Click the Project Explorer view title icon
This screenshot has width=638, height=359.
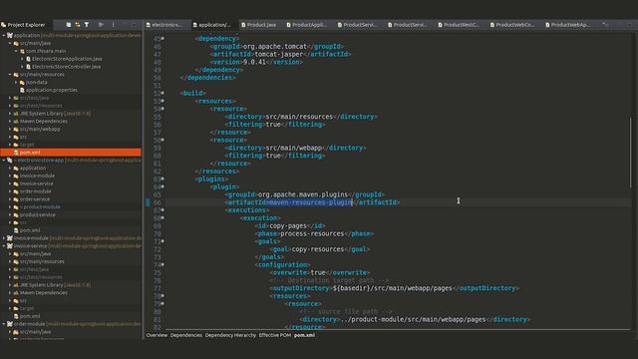pyautogui.click(x=4, y=25)
